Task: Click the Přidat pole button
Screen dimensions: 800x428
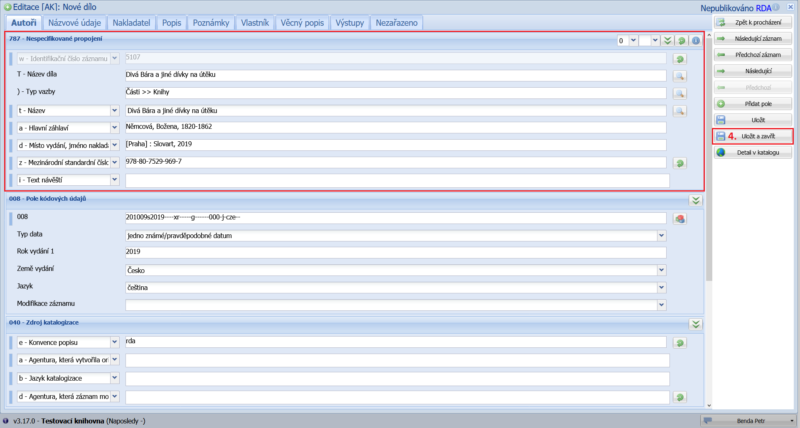Action: point(753,104)
